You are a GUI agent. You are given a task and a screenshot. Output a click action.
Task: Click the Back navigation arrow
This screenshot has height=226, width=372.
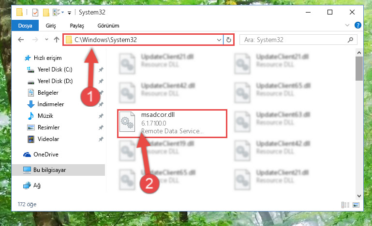21,40
